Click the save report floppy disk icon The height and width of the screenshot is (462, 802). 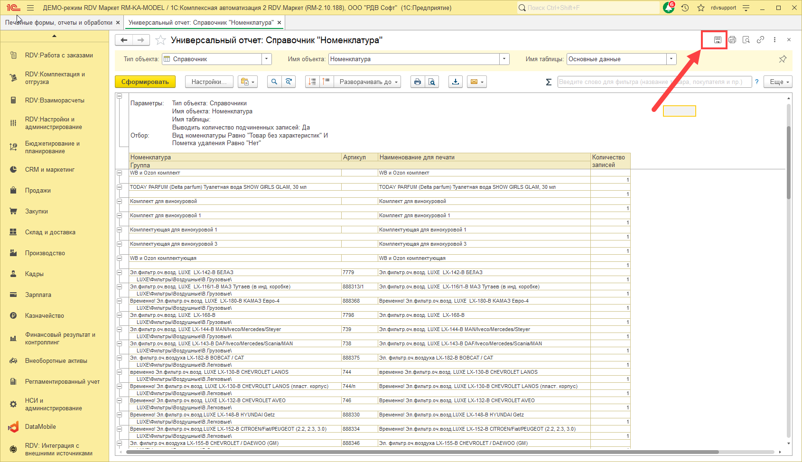(718, 40)
